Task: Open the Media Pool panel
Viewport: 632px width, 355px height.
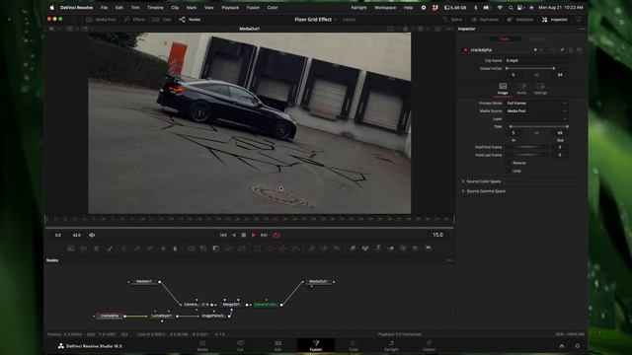Action: pyautogui.click(x=101, y=20)
